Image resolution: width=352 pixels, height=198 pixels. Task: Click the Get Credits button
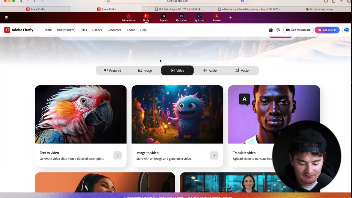[327, 30]
